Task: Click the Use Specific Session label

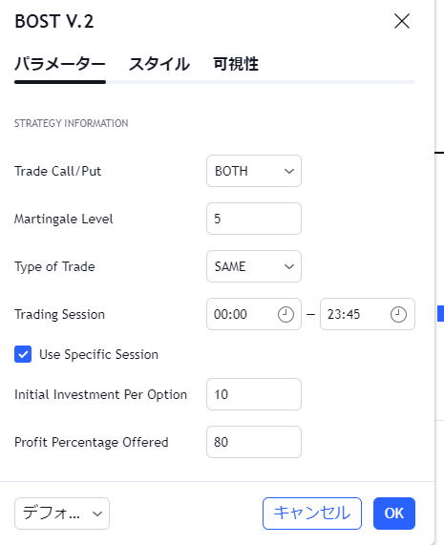Action: [98, 354]
